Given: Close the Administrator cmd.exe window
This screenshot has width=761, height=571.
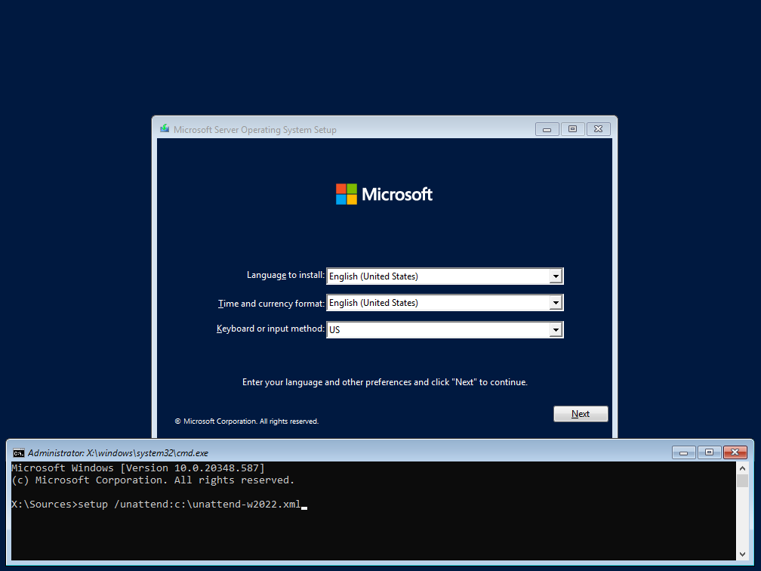Looking at the screenshot, I should pos(735,452).
